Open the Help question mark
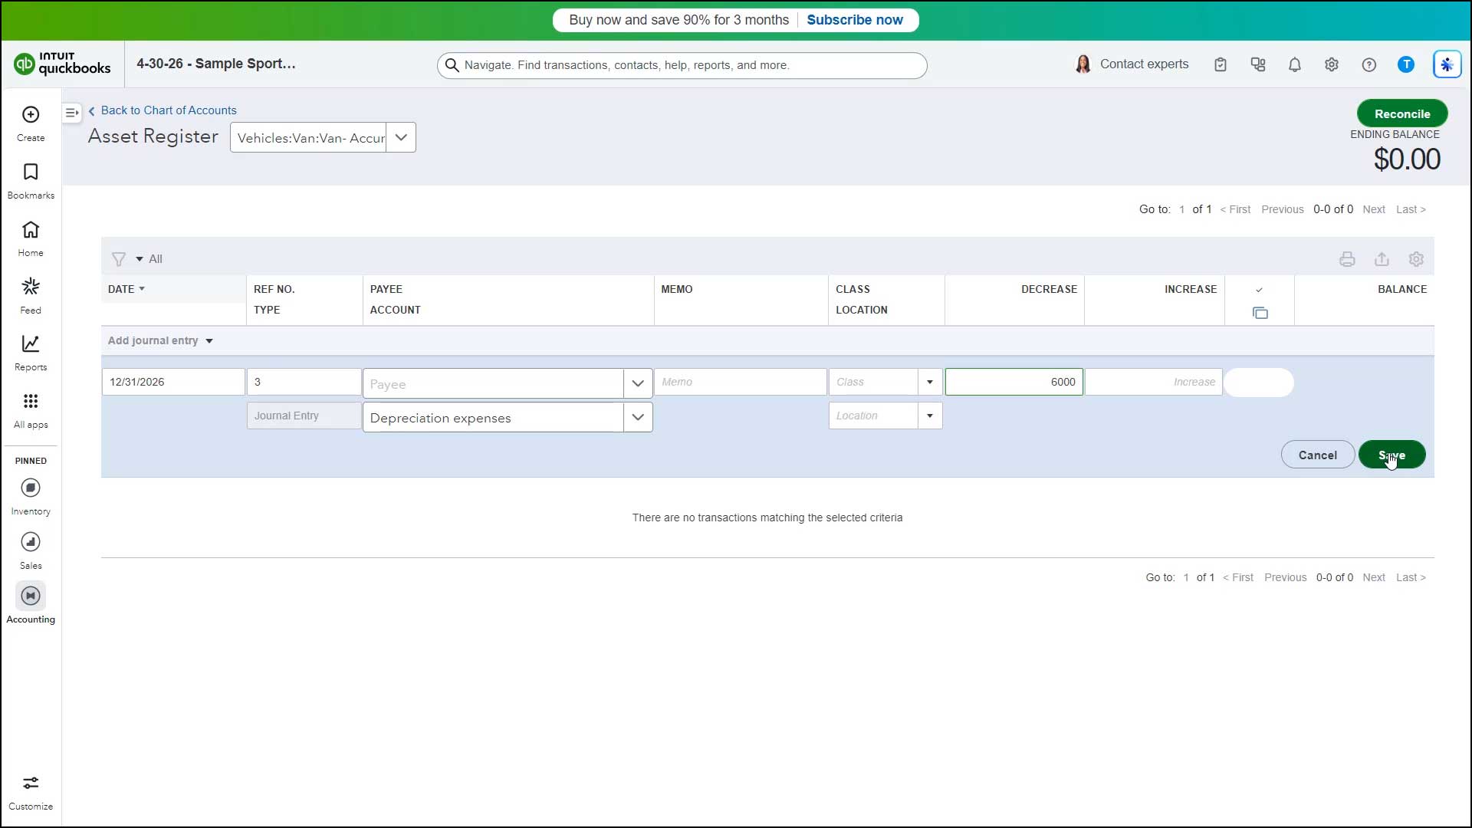 [1369, 65]
